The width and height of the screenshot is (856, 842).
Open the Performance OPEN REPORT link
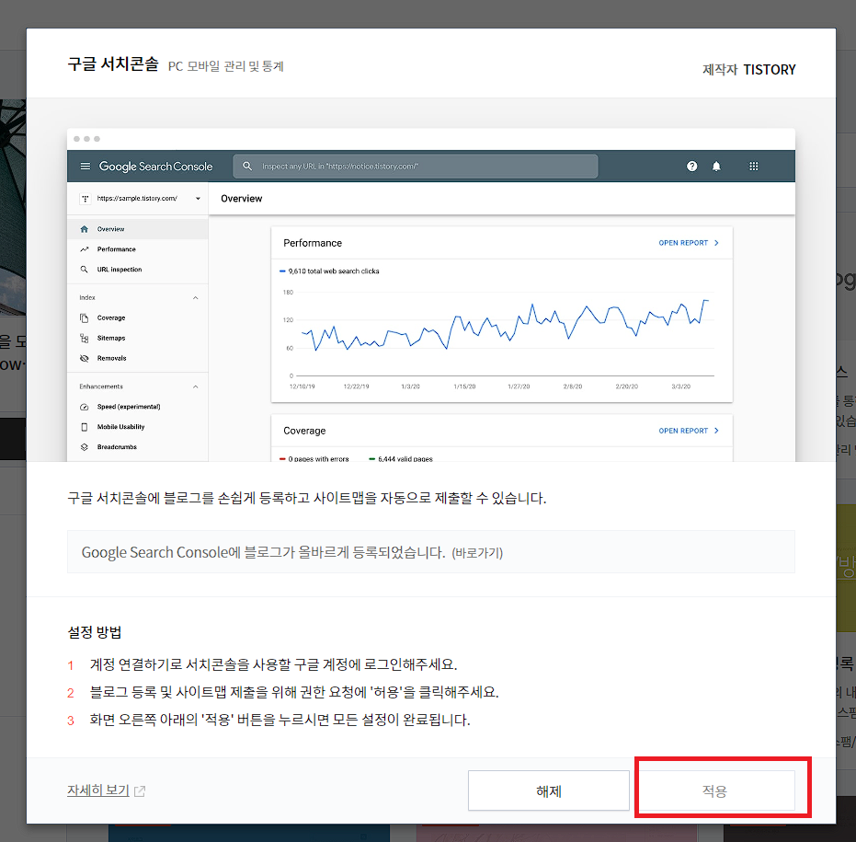coord(683,243)
